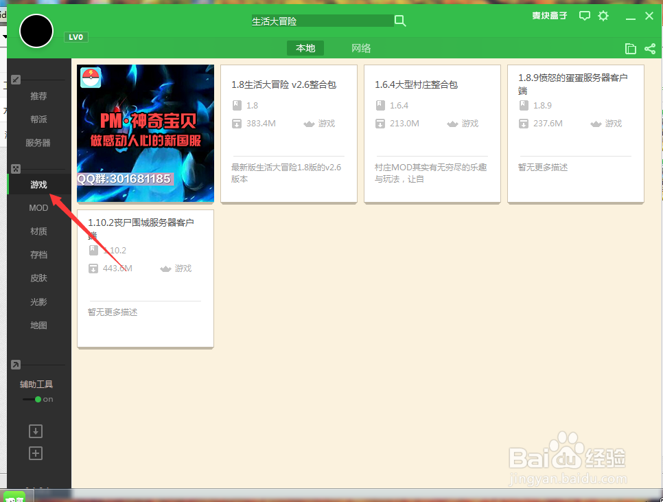663x502 pixels.
Task: Click the grid section icon above 游戏
Action: (x=16, y=169)
